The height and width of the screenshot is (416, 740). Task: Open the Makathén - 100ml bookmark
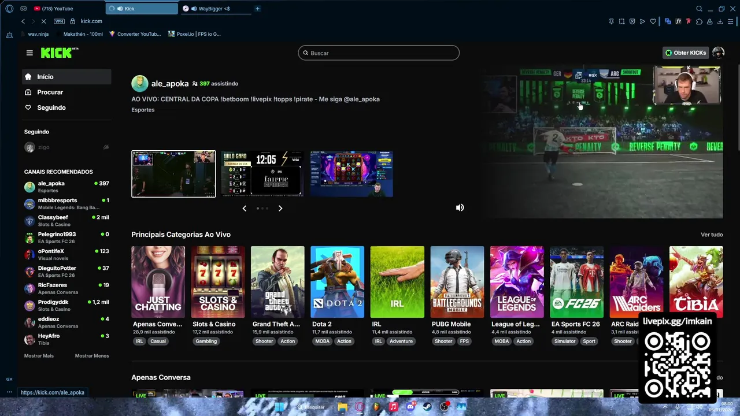point(79,34)
